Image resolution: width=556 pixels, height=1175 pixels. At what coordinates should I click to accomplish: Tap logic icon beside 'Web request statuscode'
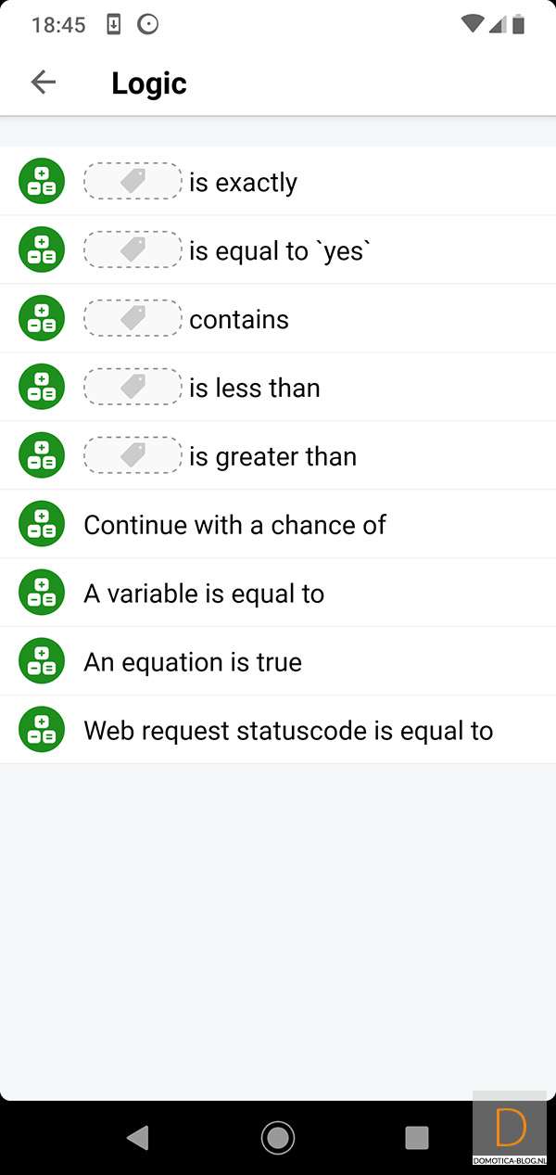pos(42,731)
